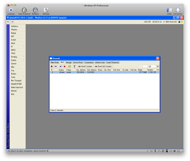Open the Connections tab
This screenshot has height=161, width=190.
pyautogui.click(x=89, y=62)
